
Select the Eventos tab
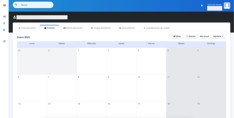click(x=49, y=28)
